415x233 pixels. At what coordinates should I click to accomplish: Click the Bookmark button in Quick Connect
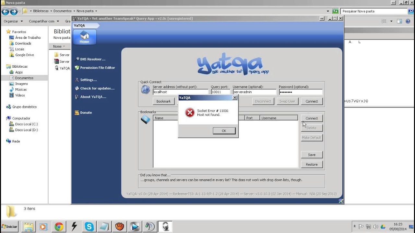pos(163,101)
